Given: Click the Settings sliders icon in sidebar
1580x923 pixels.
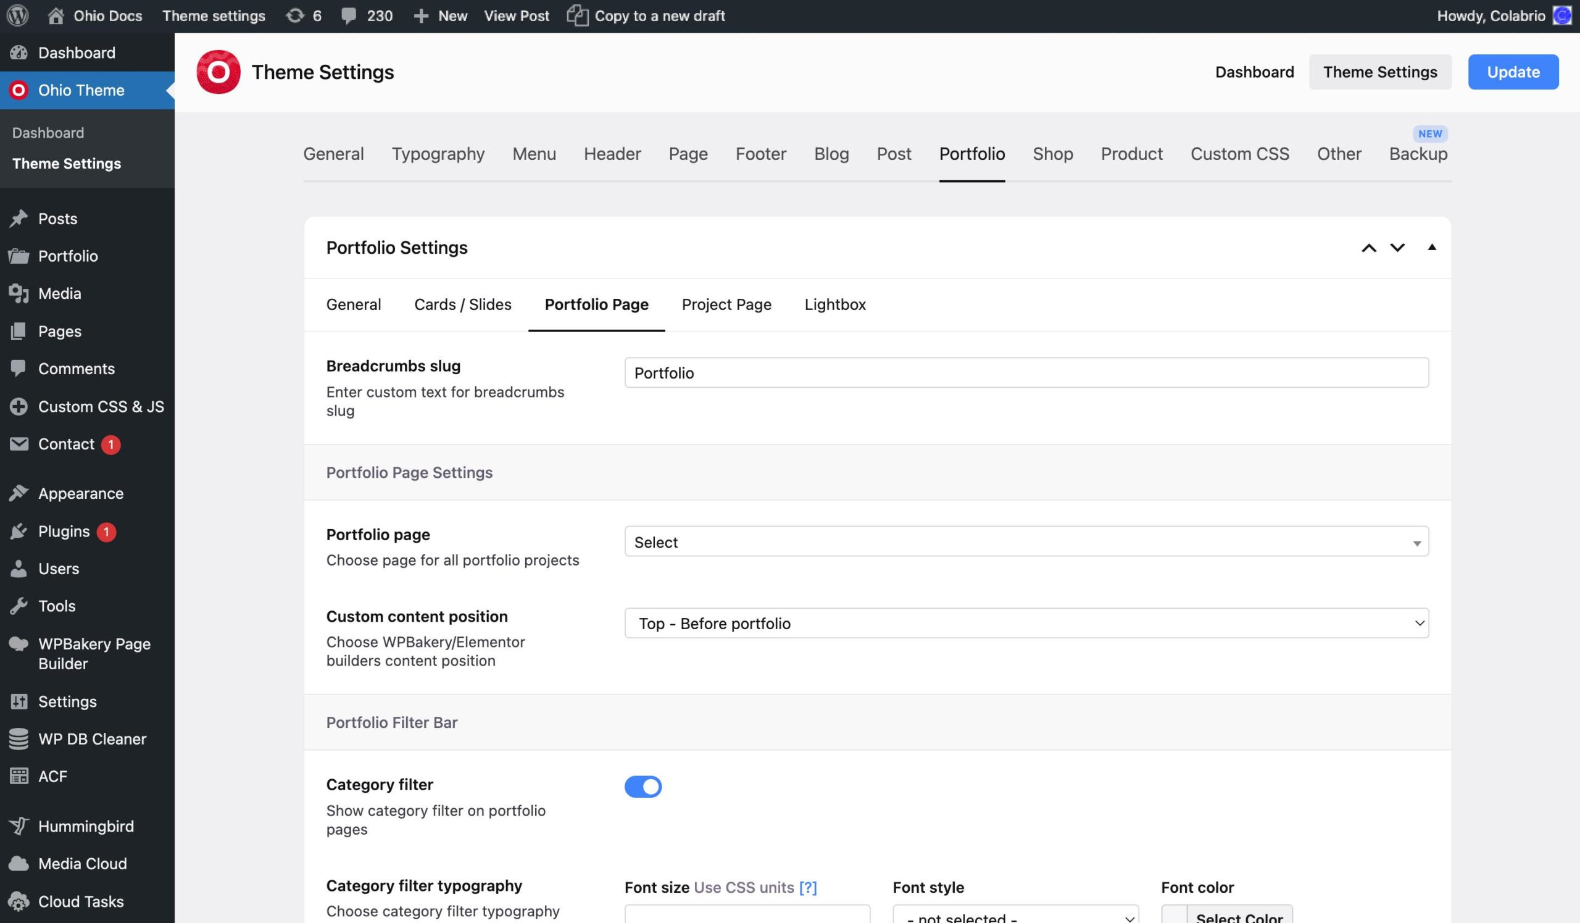Looking at the screenshot, I should [19, 701].
